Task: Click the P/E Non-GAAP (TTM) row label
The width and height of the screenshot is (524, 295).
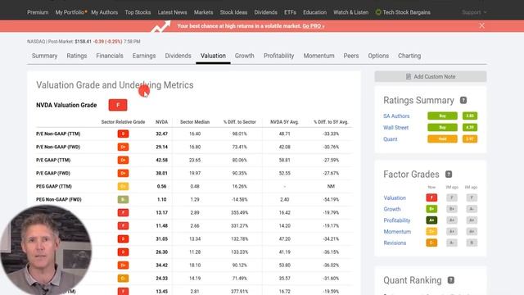Action: 58,134
